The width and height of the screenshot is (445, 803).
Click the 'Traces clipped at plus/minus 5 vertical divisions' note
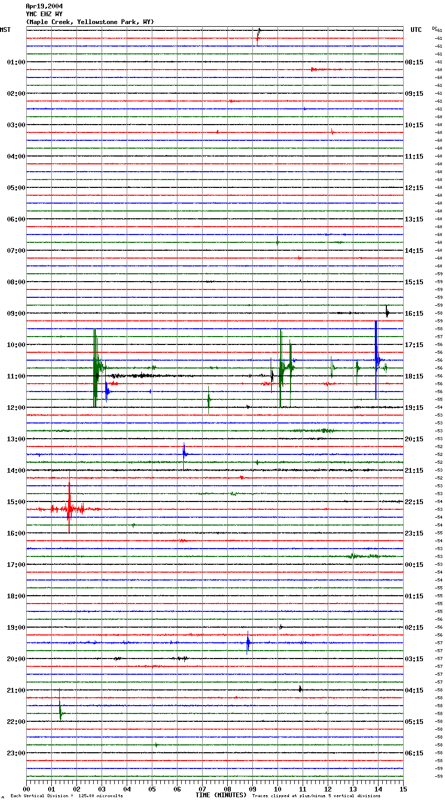tap(316, 796)
